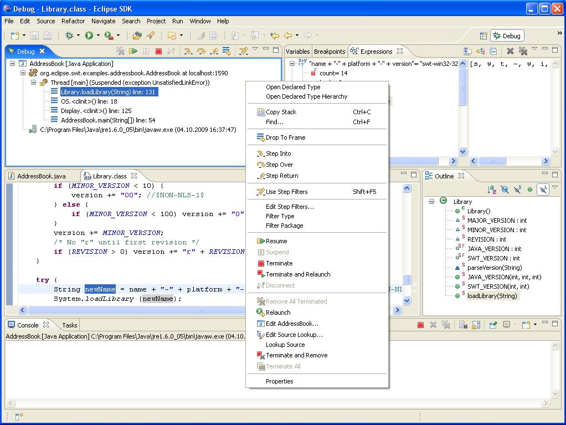Image resolution: width=566 pixels, height=425 pixels.
Task: Click Drop To Frame icon in Debug view toolbar
Action: tap(227, 51)
